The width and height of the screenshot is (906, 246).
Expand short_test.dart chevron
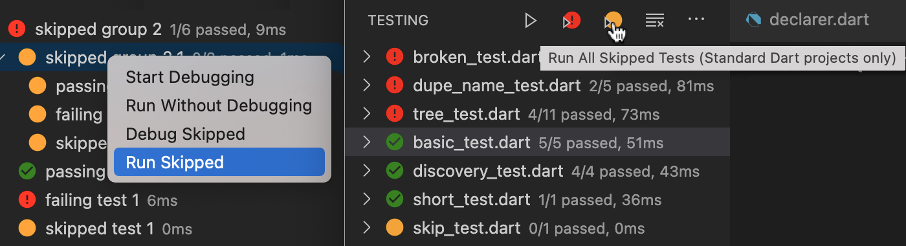[367, 199]
